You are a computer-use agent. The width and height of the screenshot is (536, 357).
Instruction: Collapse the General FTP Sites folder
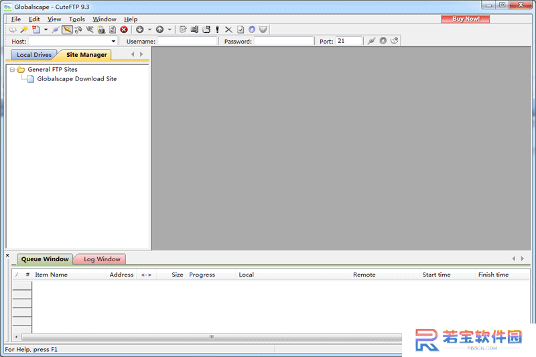pos(12,70)
